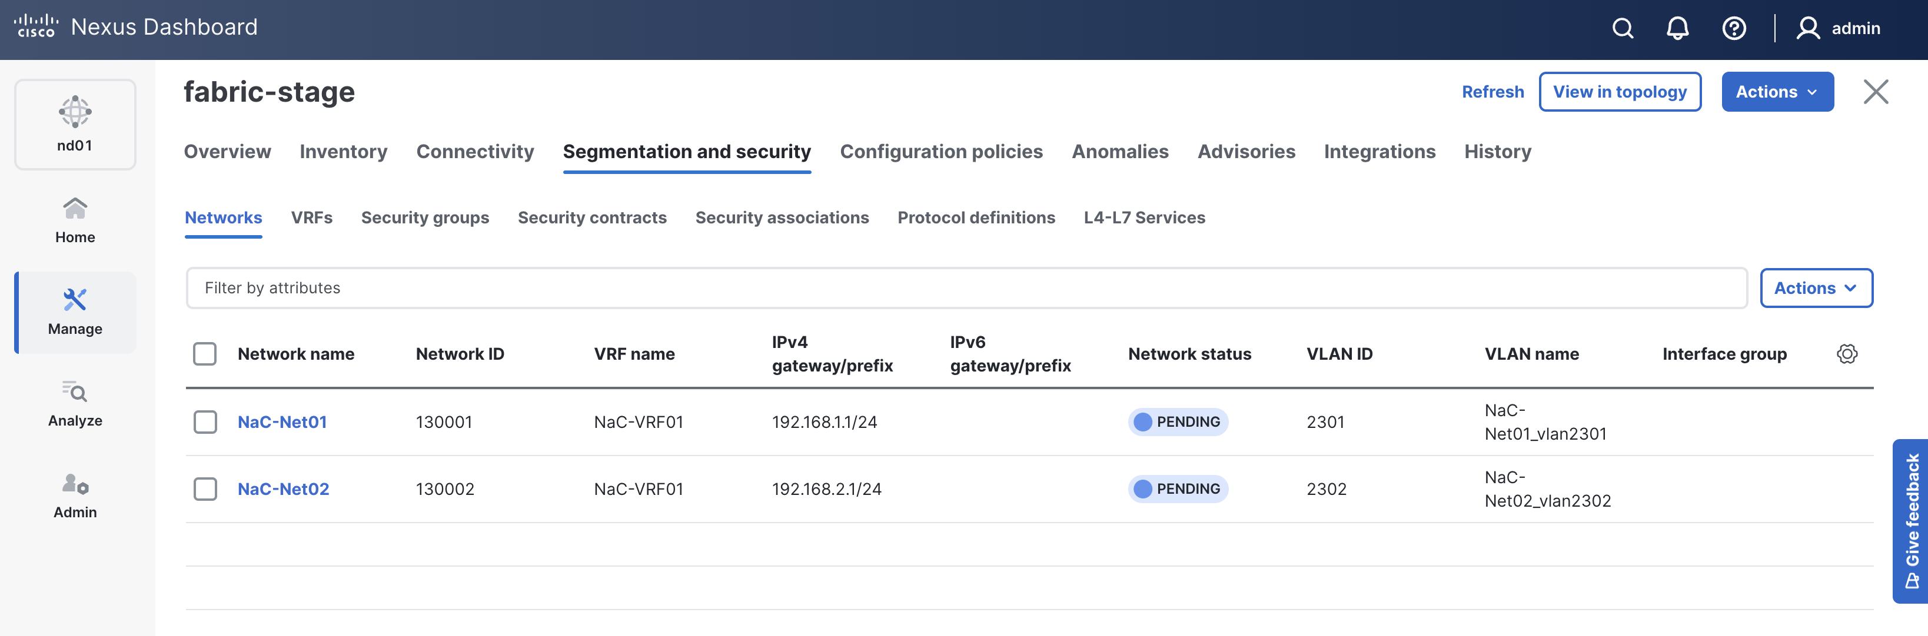The height and width of the screenshot is (636, 1928).
Task: Expand the networks table Actions dropdown
Action: [1816, 288]
